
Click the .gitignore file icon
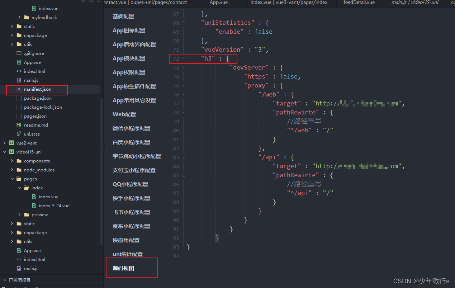click(19, 53)
